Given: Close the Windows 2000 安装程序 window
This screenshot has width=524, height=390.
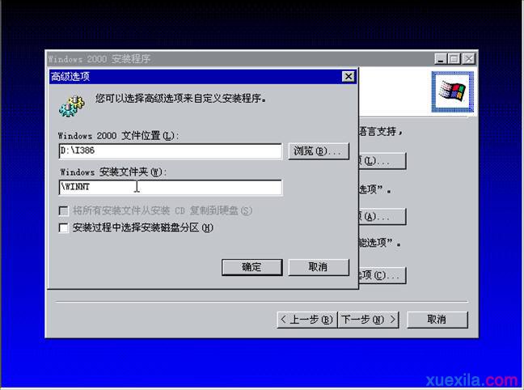Looking at the screenshot, I should click(468, 58).
